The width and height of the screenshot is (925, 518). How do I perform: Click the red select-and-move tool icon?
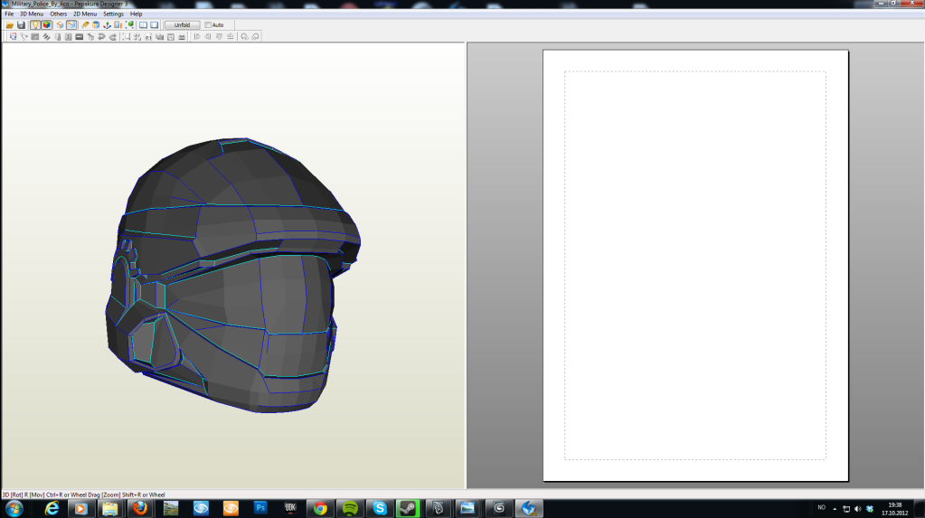[x=13, y=36]
